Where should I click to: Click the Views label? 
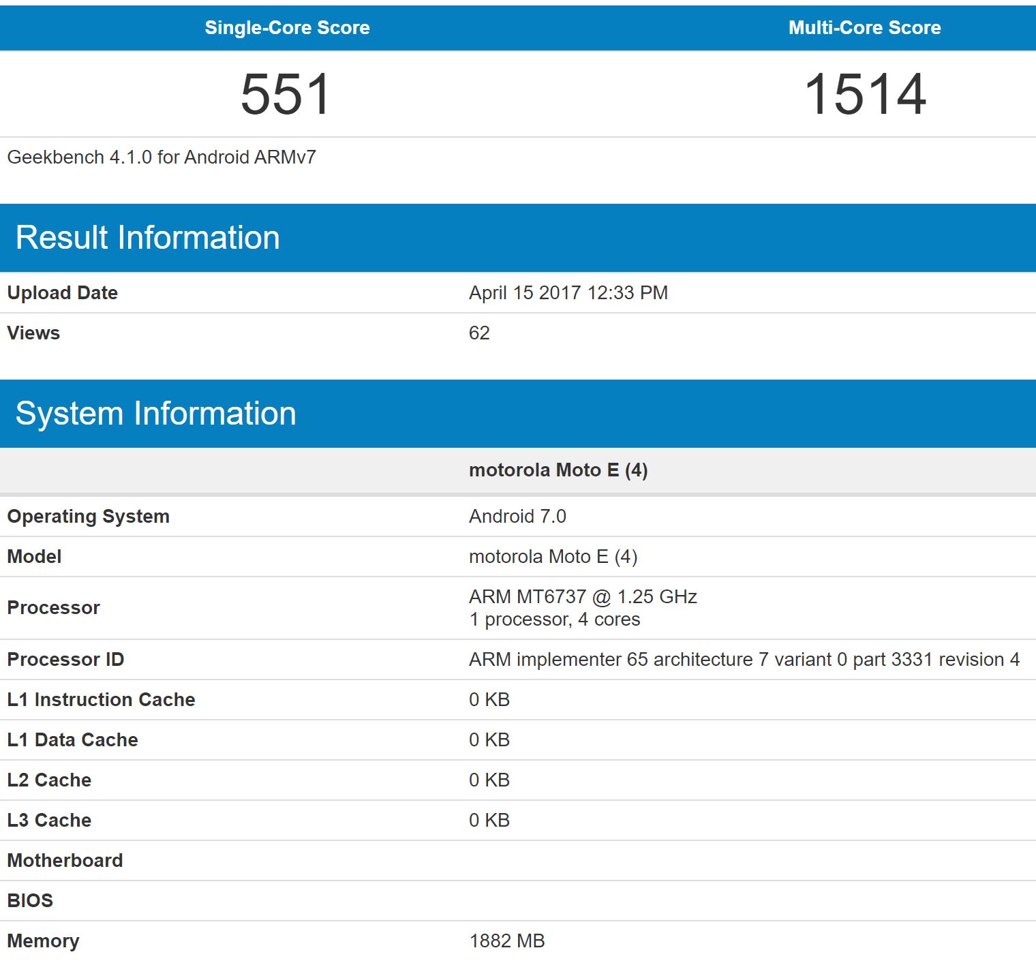(33, 333)
